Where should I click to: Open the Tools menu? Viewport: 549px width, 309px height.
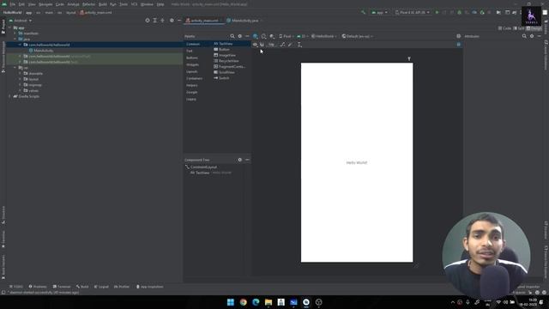pyautogui.click(x=124, y=4)
